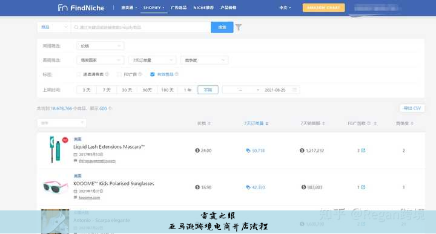Open the 竞争度 filter dropdown

[x=205, y=60]
